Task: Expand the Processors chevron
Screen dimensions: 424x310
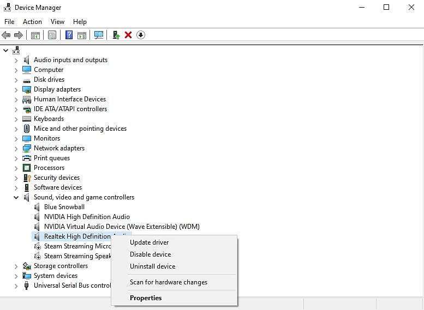Action: coord(16,168)
